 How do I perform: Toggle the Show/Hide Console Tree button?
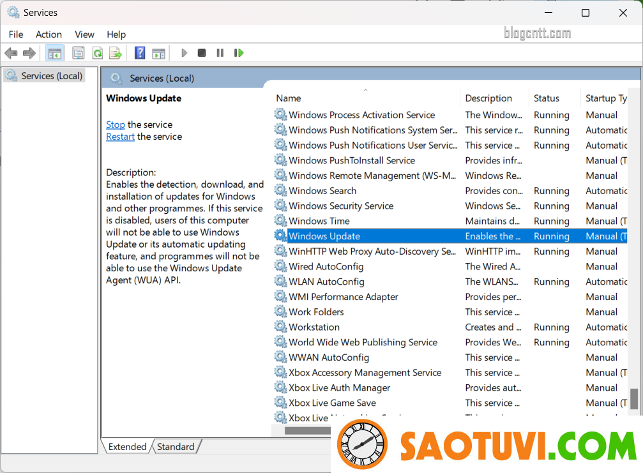point(54,53)
